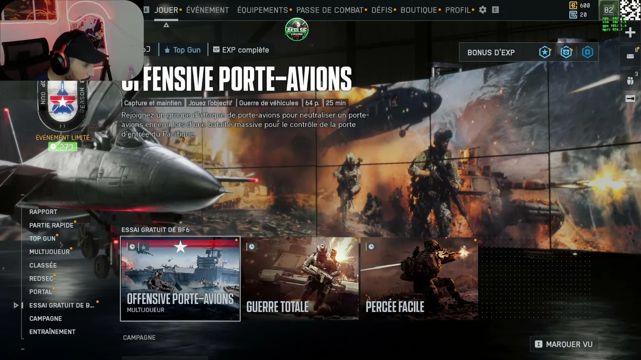The image size is (641, 360).
Task: Switch to the Défis tab
Action: [382, 10]
